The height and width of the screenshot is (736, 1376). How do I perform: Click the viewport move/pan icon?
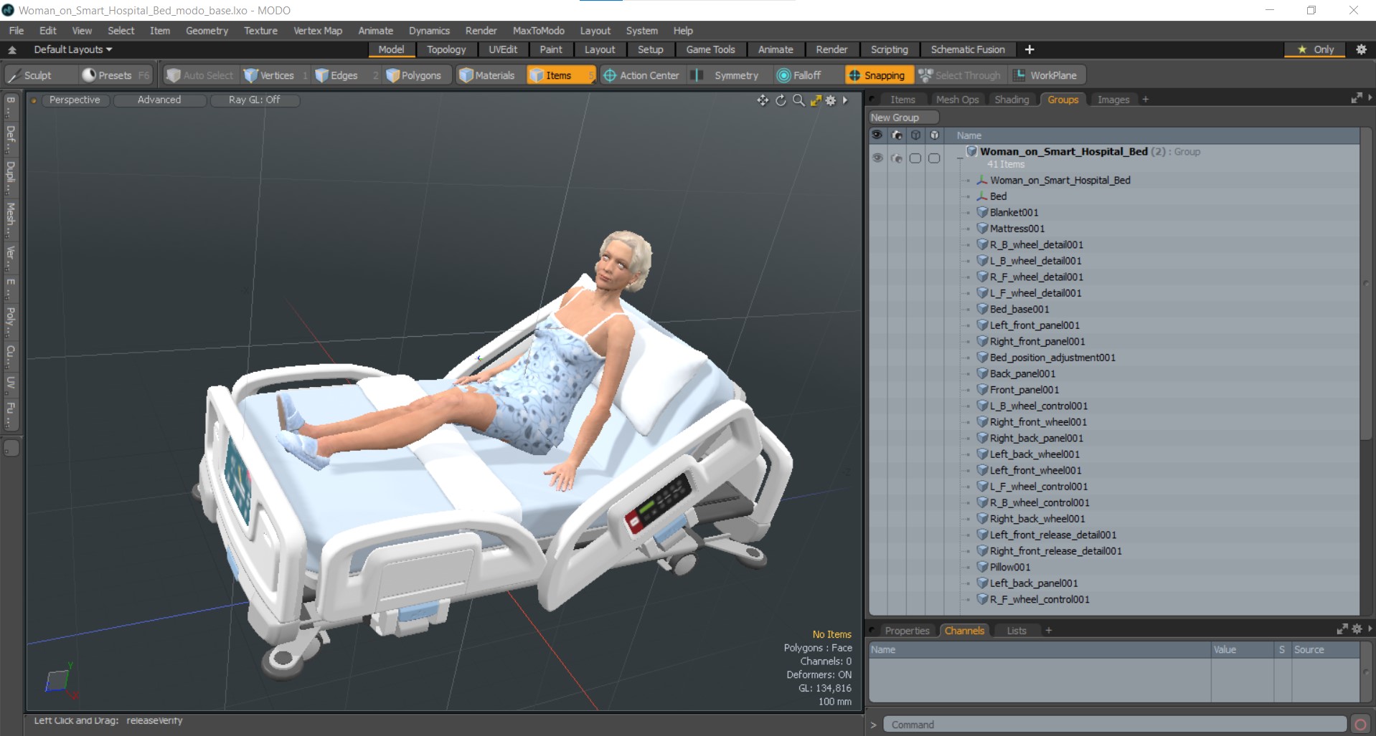click(x=763, y=100)
